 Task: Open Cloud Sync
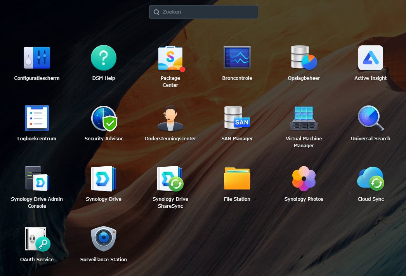click(371, 178)
